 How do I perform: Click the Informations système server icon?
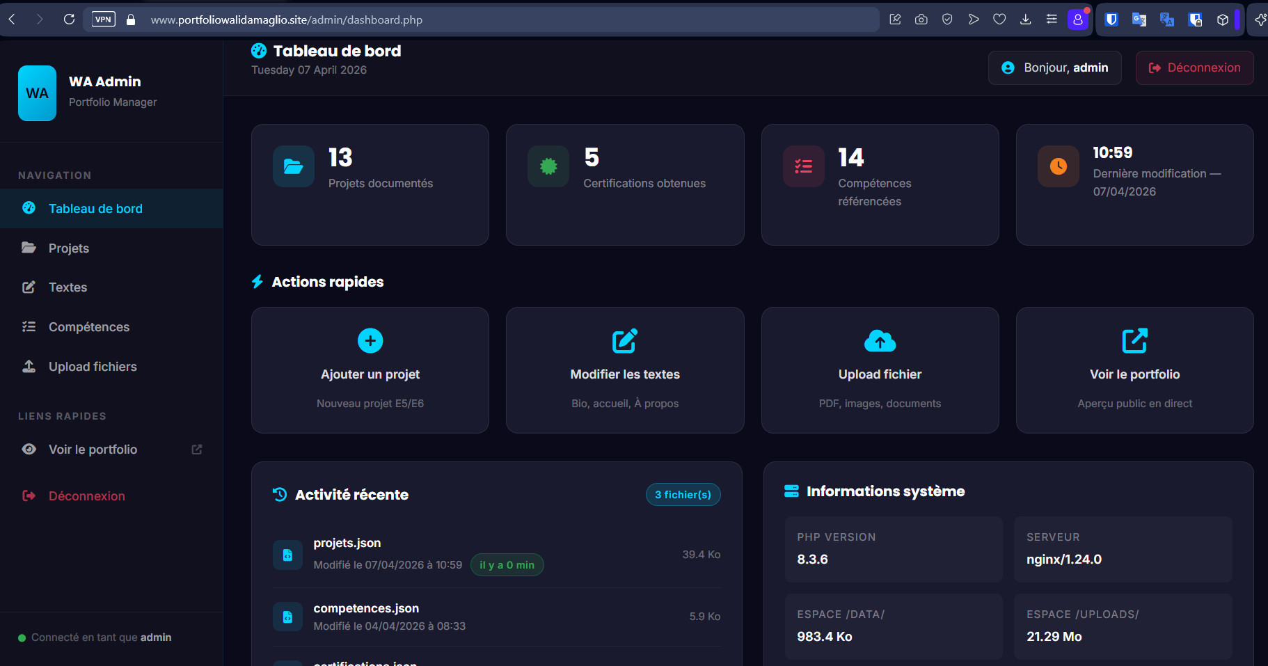(791, 491)
